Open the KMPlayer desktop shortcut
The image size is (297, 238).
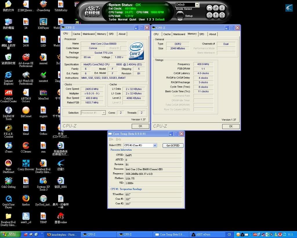[44, 24]
